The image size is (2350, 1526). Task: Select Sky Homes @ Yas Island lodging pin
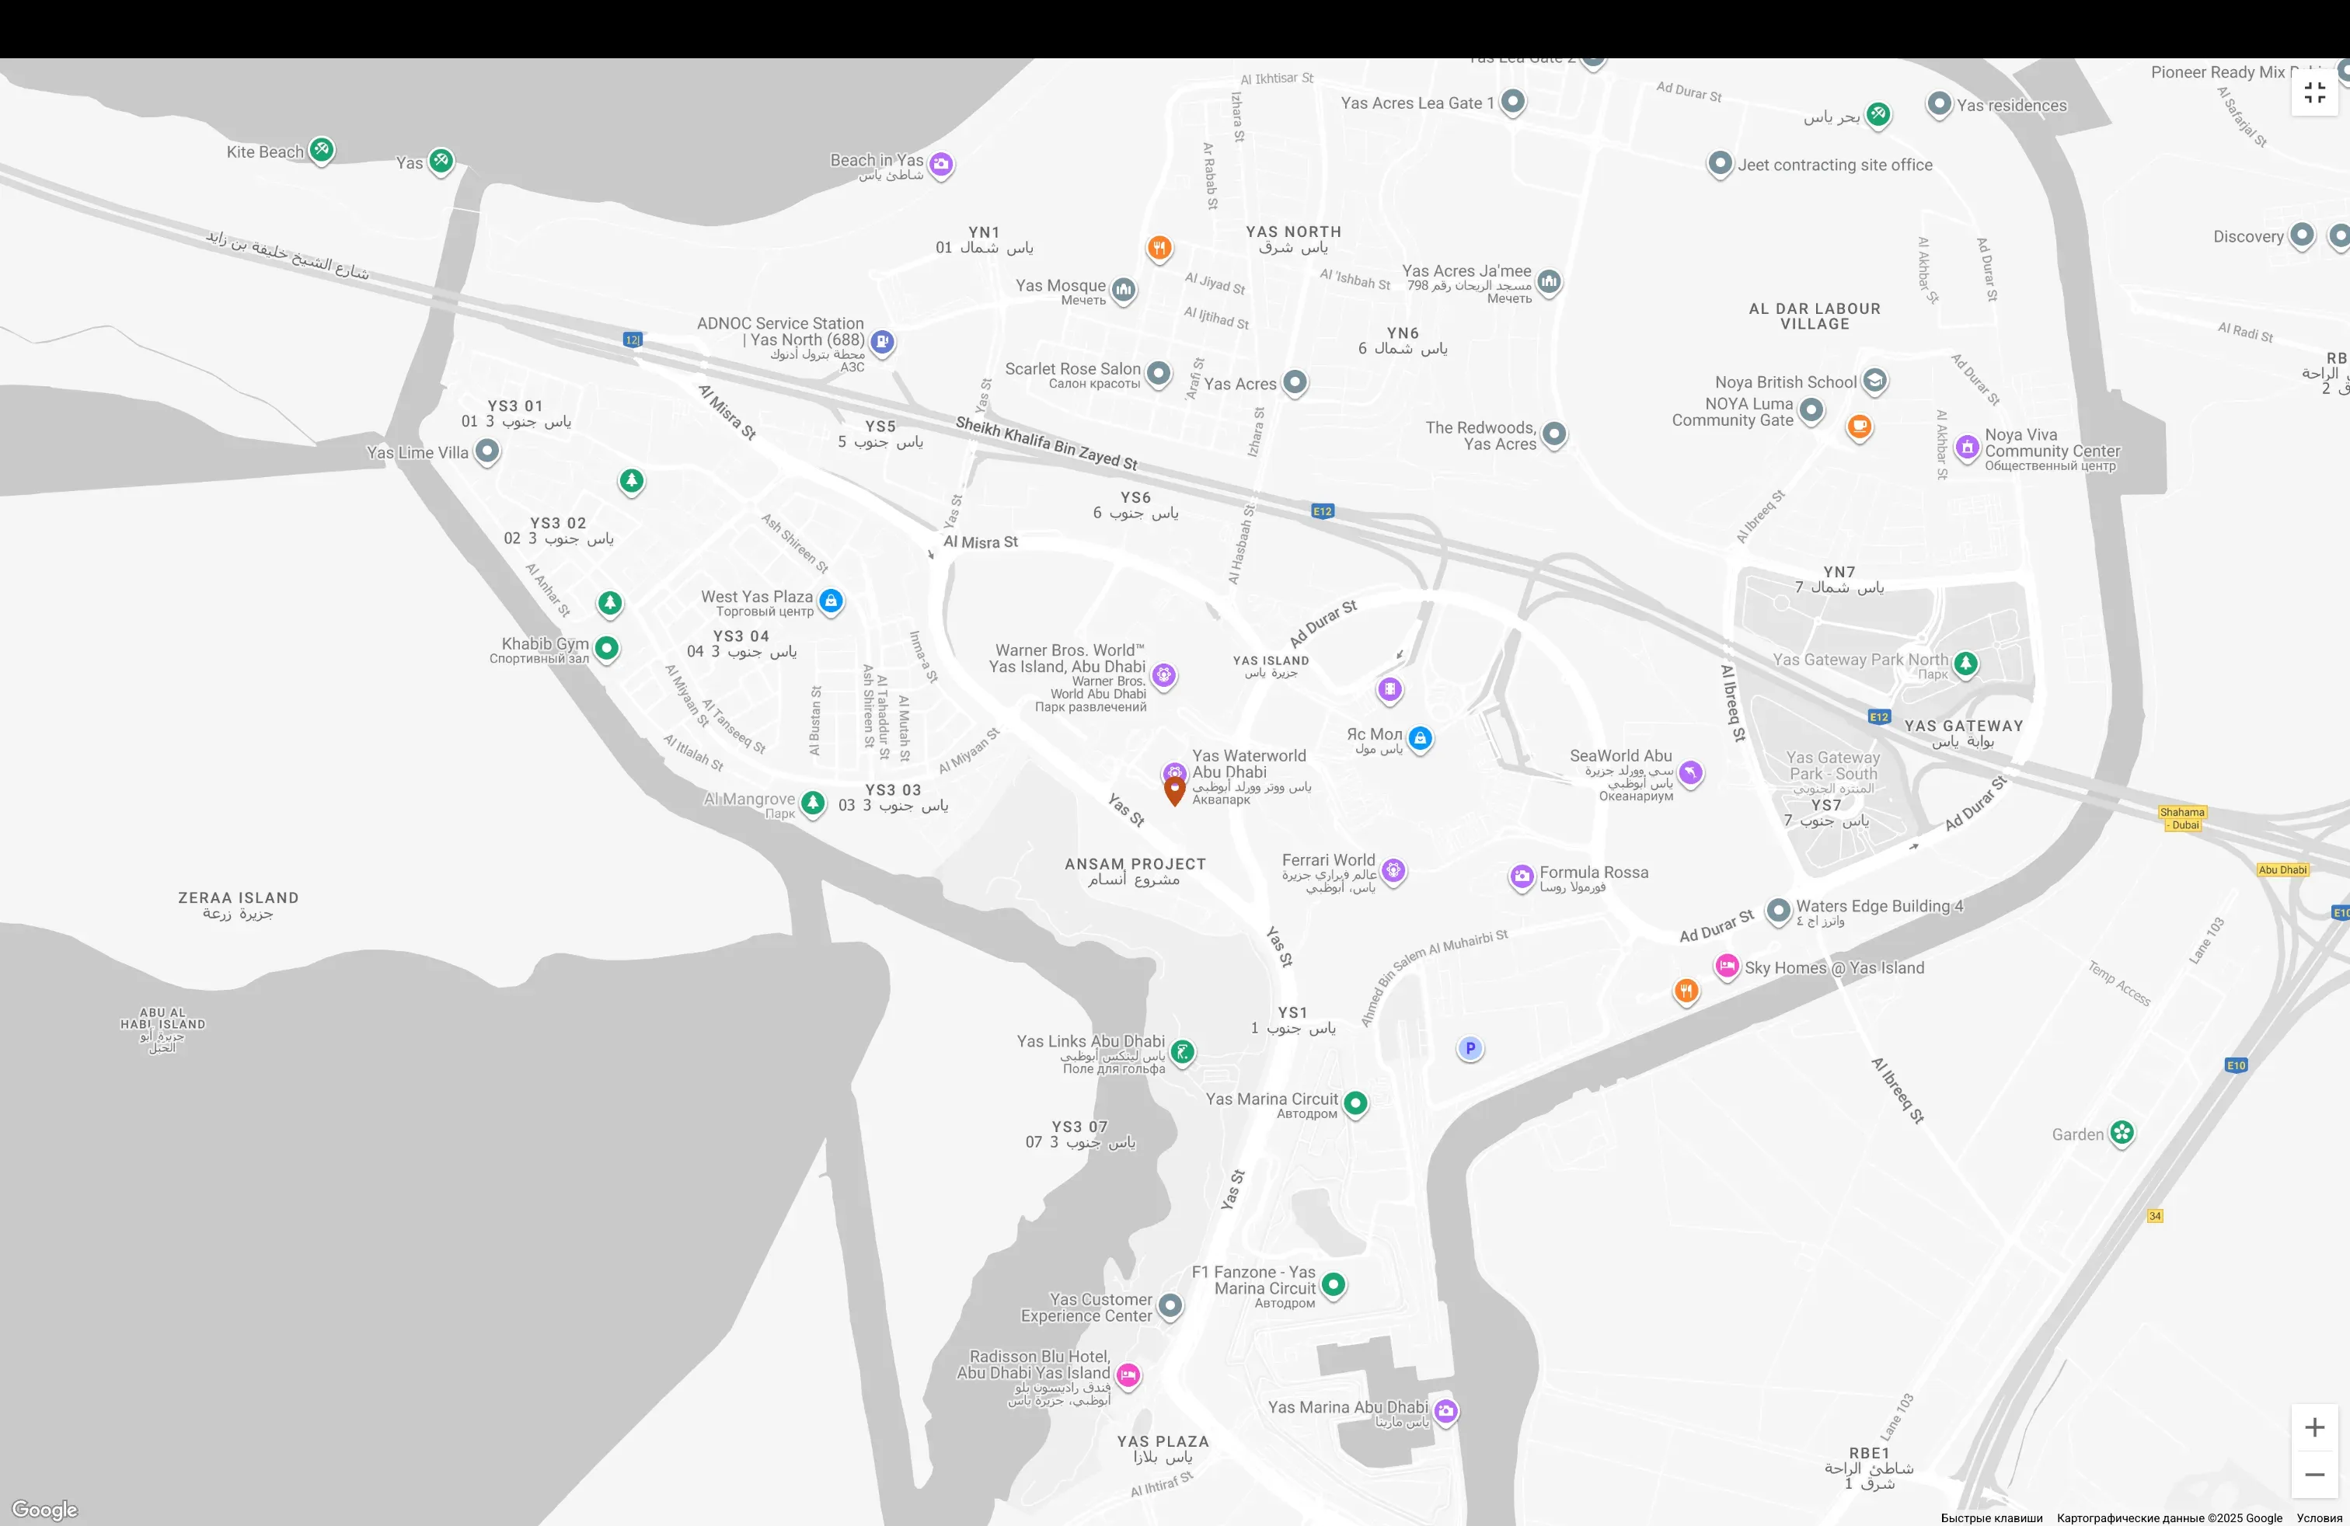point(1726,965)
